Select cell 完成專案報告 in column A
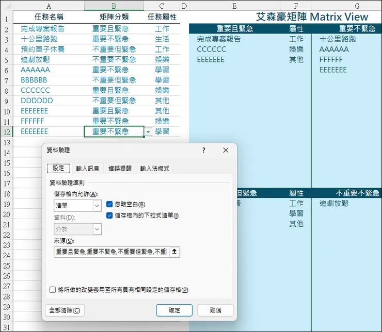The height and width of the screenshot is (332, 382). pos(49,29)
